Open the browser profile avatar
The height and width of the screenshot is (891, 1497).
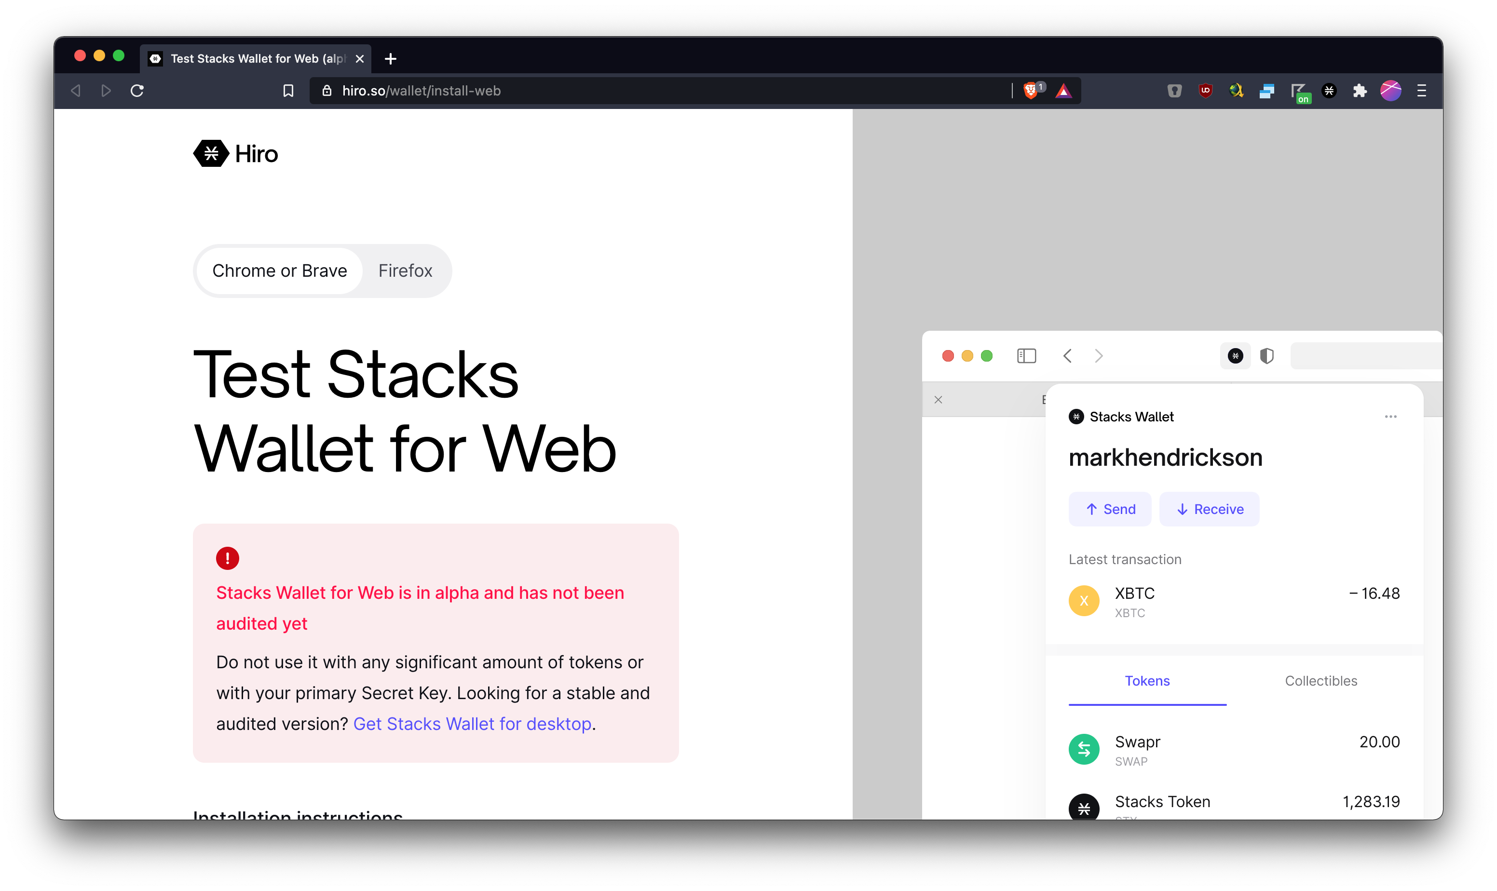1391,91
